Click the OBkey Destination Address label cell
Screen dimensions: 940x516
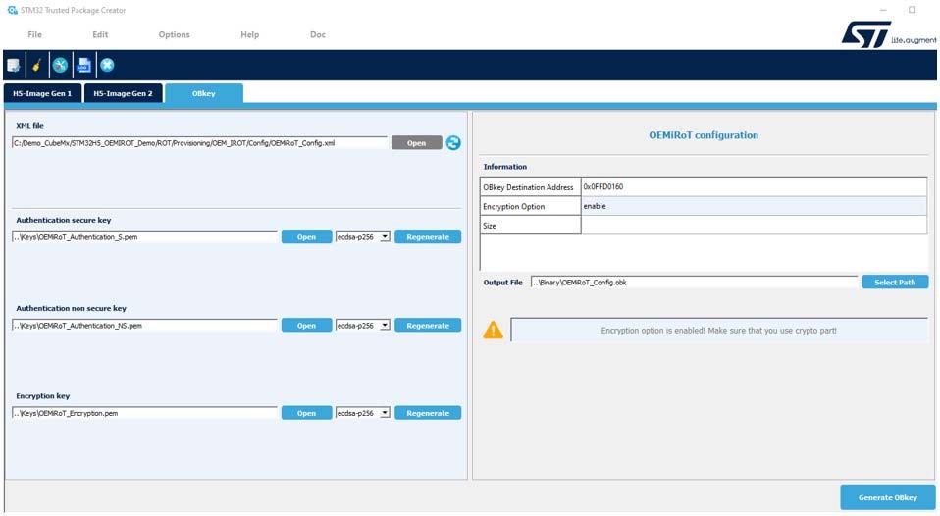531,187
